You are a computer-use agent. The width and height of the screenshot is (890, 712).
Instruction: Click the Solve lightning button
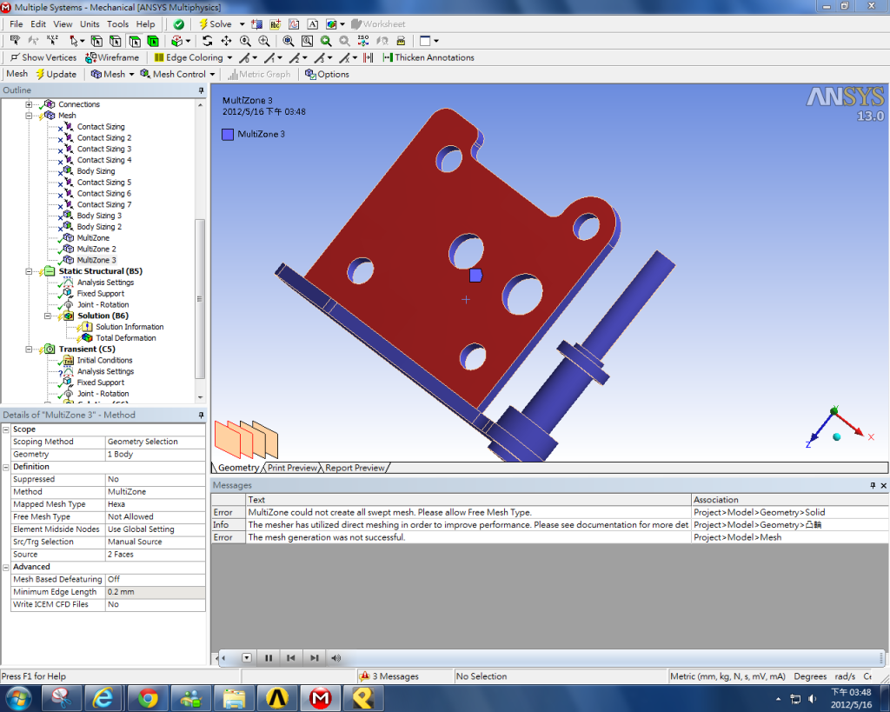point(216,24)
